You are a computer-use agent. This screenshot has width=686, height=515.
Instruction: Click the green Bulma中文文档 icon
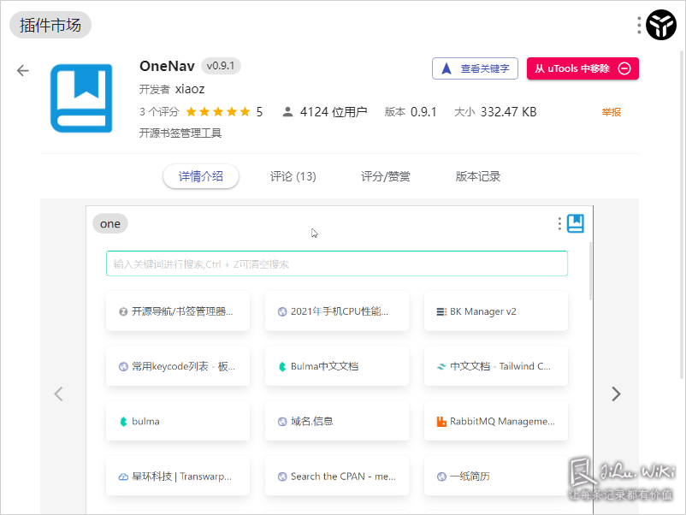pyautogui.click(x=282, y=367)
